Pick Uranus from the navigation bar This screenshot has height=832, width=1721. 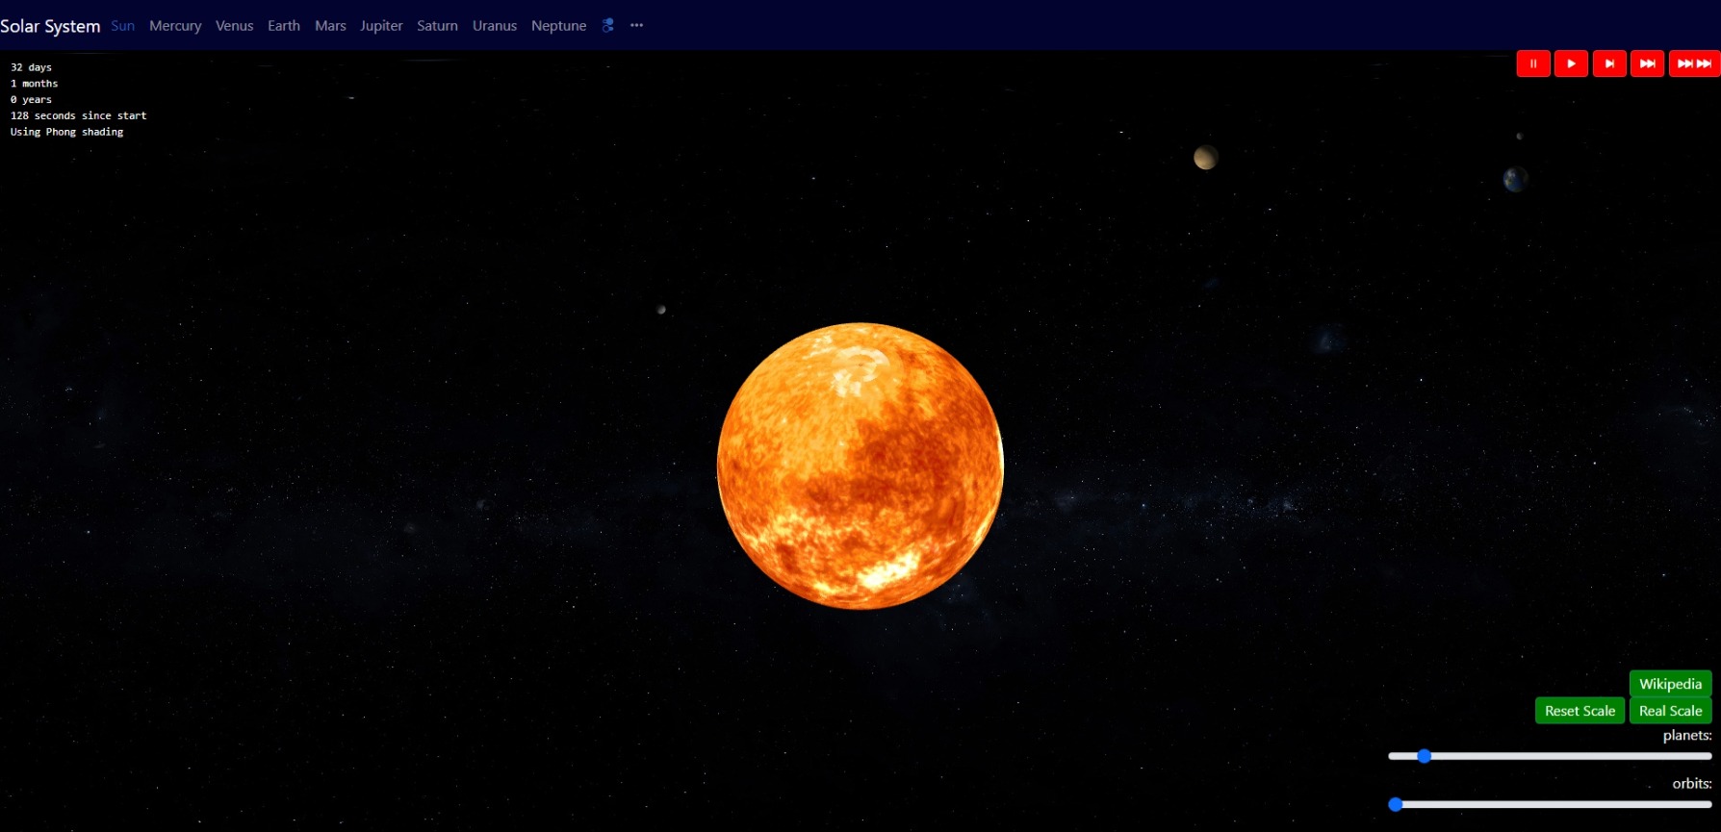pyautogui.click(x=495, y=26)
